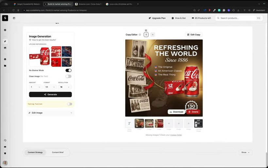Select the dark thumbnail at the strip's end
This screenshot has height=168, width=268.
click(198, 123)
